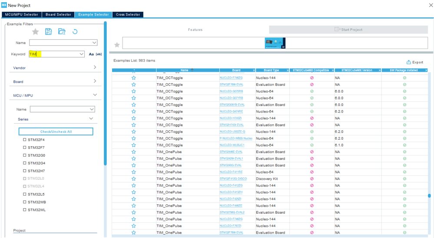Show favorites with the star filter icon
The image size is (434, 238).
[x=36, y=32]
